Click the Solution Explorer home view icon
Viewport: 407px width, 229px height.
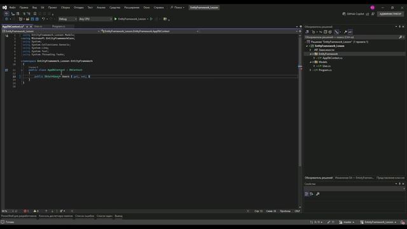307,32
